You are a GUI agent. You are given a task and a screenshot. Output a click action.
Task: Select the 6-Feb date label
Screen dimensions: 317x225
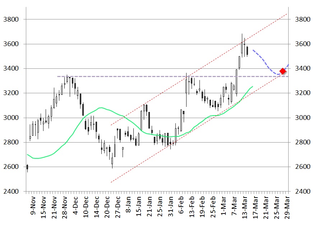coord(182,205)
